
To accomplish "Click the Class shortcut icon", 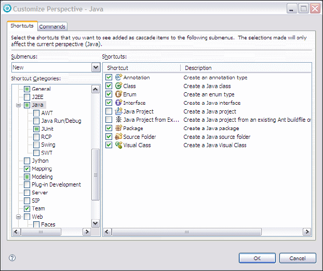I will [x=118, y=85].
